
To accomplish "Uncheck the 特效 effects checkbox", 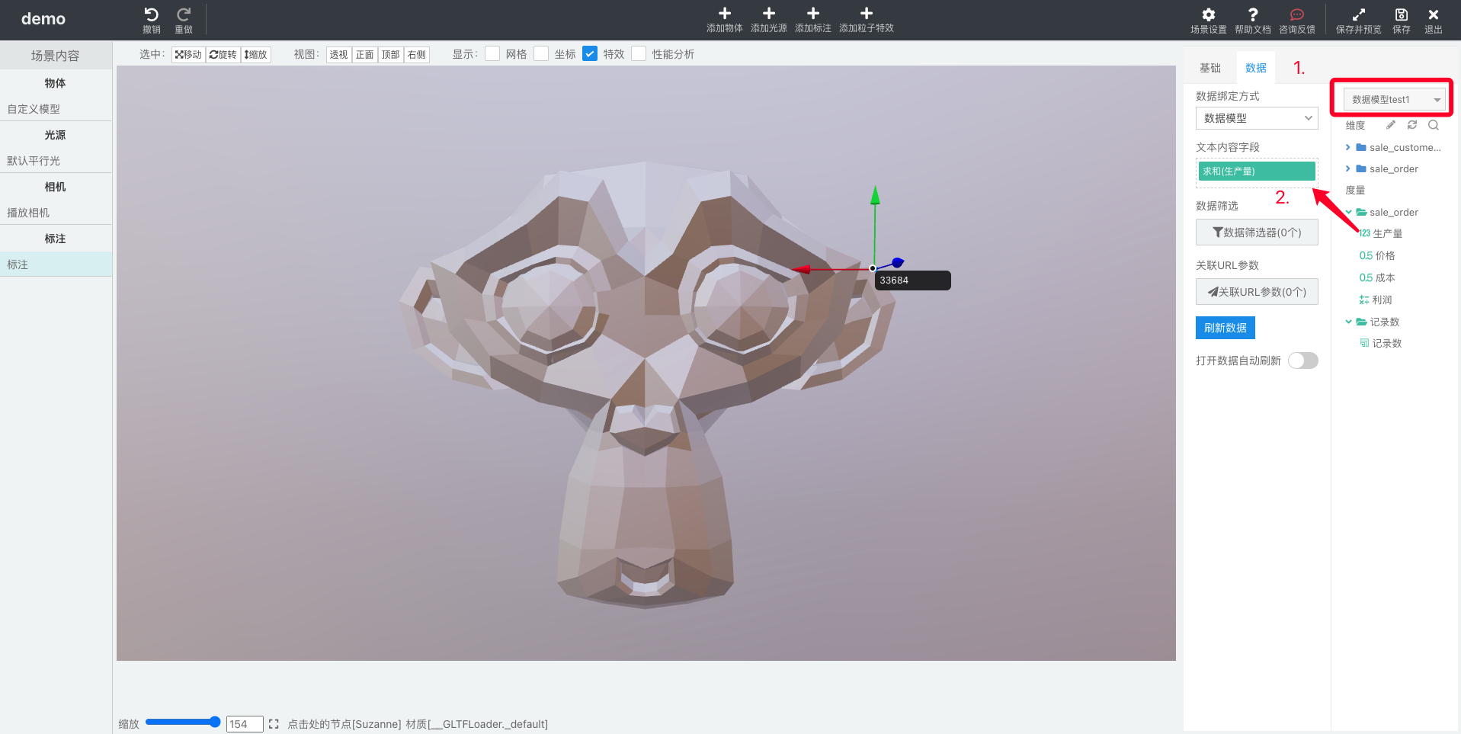I will (x=590, y=53).
